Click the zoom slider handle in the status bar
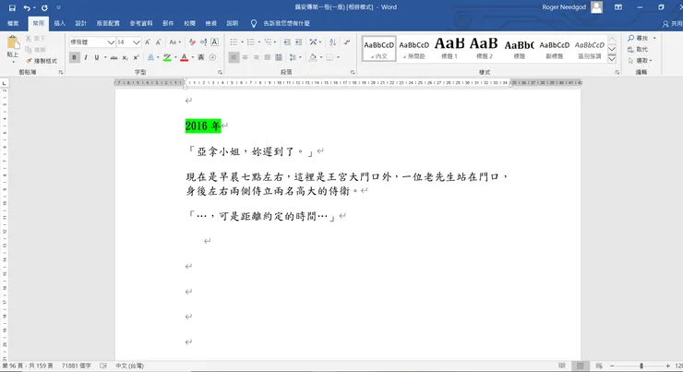The width and height of the screenshot is (683, 372). pyautogui.click(x=641, y=366)
